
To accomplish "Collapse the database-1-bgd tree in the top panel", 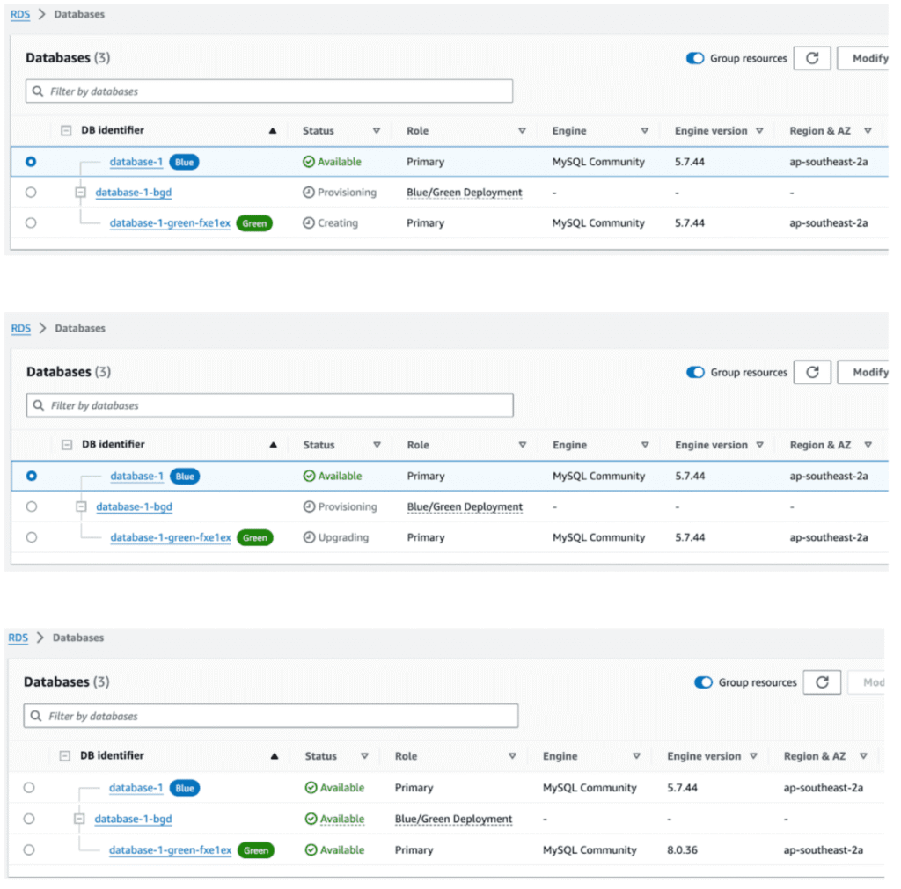I will tap(80, 193).
